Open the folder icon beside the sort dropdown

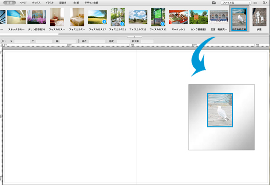click(214, 3)
